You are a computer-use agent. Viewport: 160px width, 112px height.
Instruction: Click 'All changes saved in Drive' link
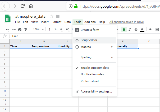pos(127,22)
